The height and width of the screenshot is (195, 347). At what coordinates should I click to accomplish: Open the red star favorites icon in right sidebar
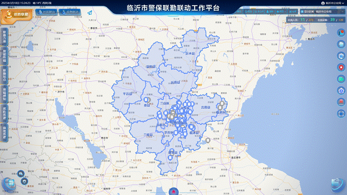pos(341,67)
